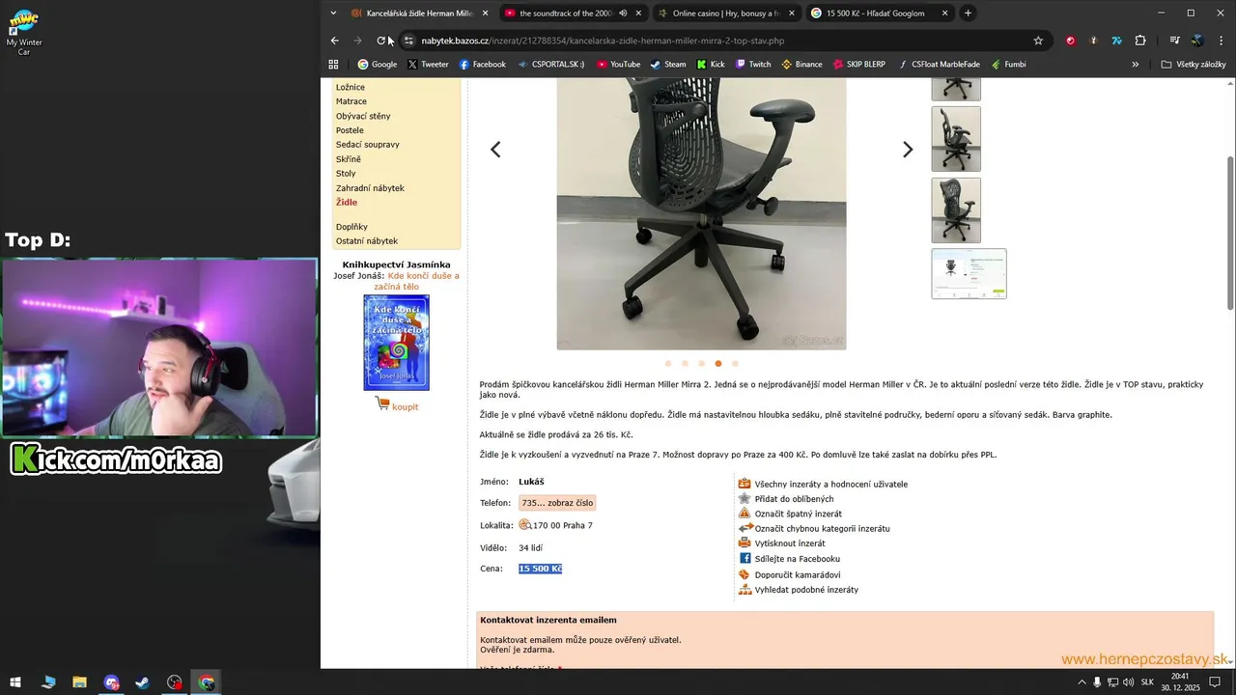Open new tab with plus button

point(968,14)
